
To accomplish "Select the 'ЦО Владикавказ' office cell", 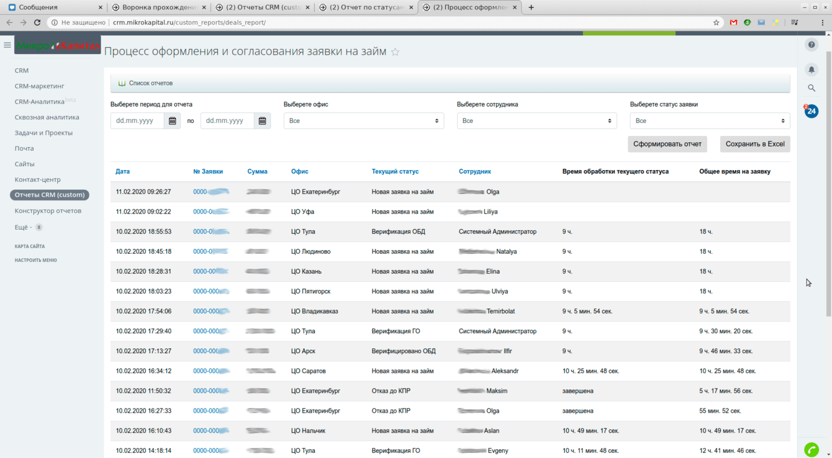I will pos(315,312).
